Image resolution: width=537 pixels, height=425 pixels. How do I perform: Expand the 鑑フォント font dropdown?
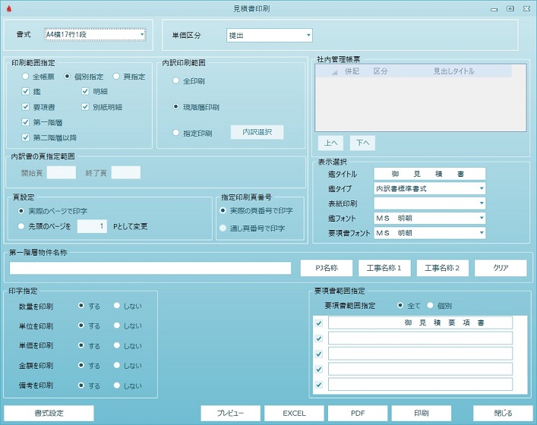tap(429, 218)
